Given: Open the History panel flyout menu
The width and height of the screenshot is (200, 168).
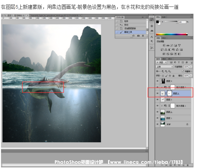Looking at the screenshot, I should [x=146, y=17].
